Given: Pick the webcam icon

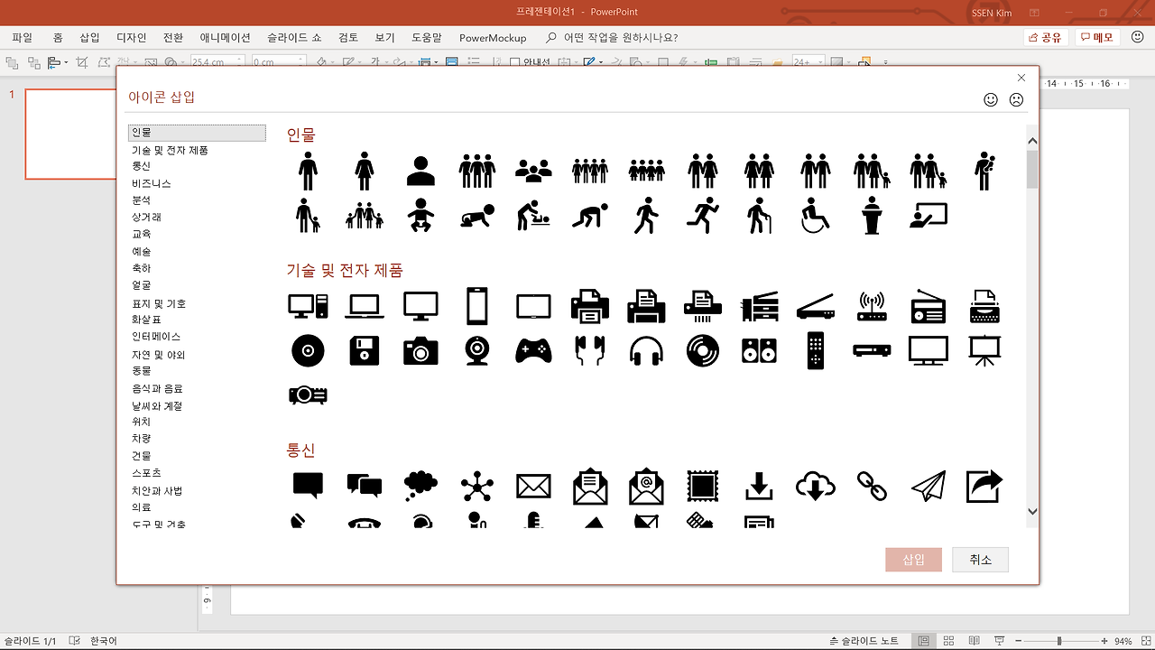Looking at the screenshot, I should (x=477, y=350).
